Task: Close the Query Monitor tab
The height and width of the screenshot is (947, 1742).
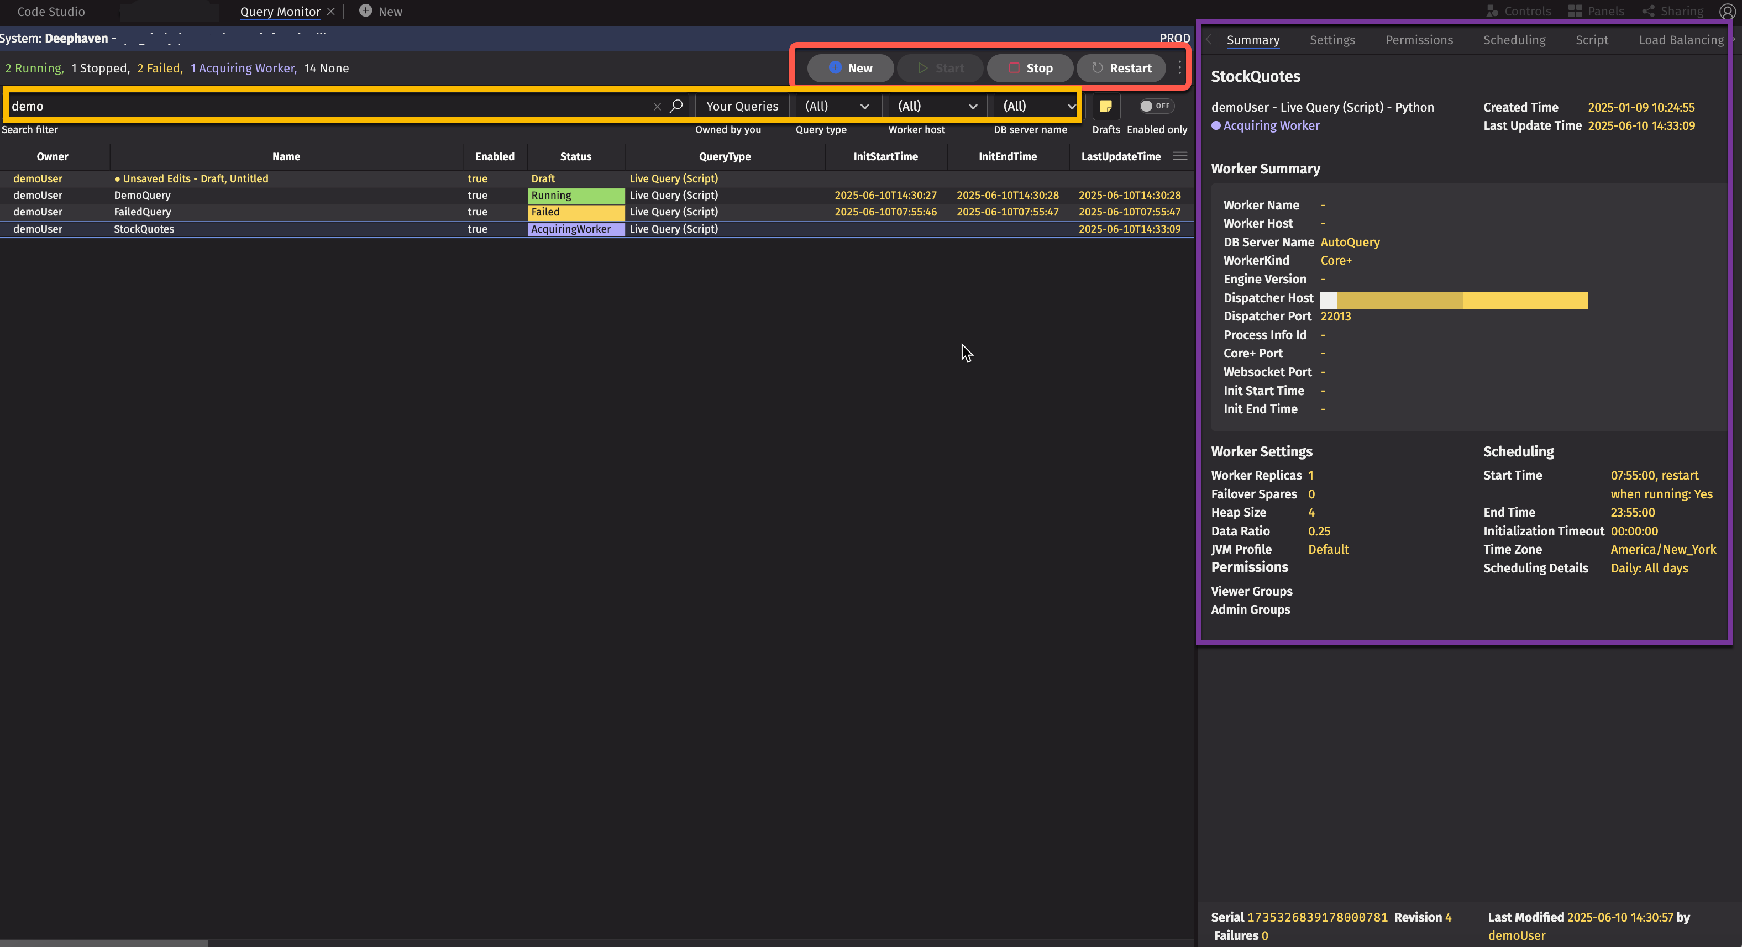Action: click(x=330, y=12)
